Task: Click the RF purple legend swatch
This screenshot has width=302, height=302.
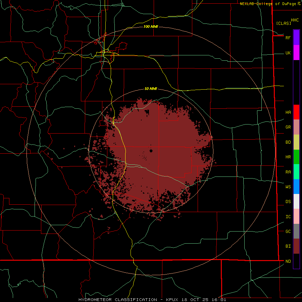Action: 296,38
